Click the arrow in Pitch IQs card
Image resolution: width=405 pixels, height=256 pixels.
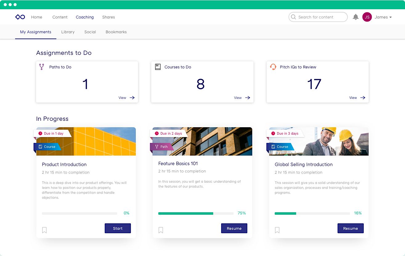(363, 98)
